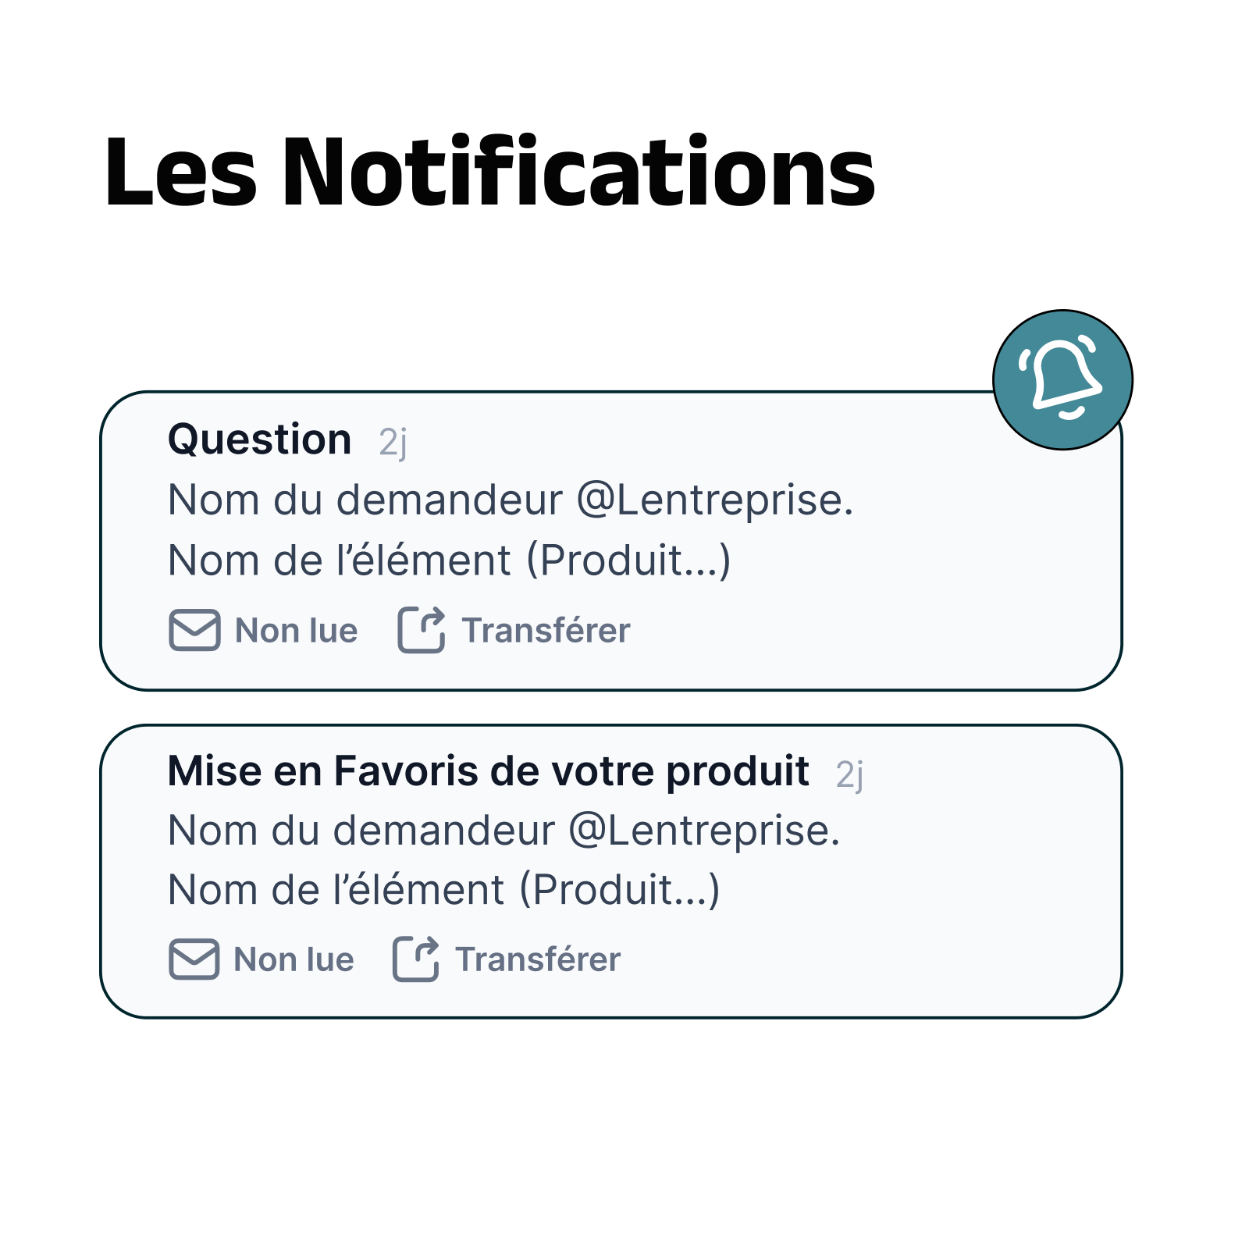Click the transfer arrow icon in the Favoris notification
The height and width of the screenshot is (1249, 1249).
[416, 959]
